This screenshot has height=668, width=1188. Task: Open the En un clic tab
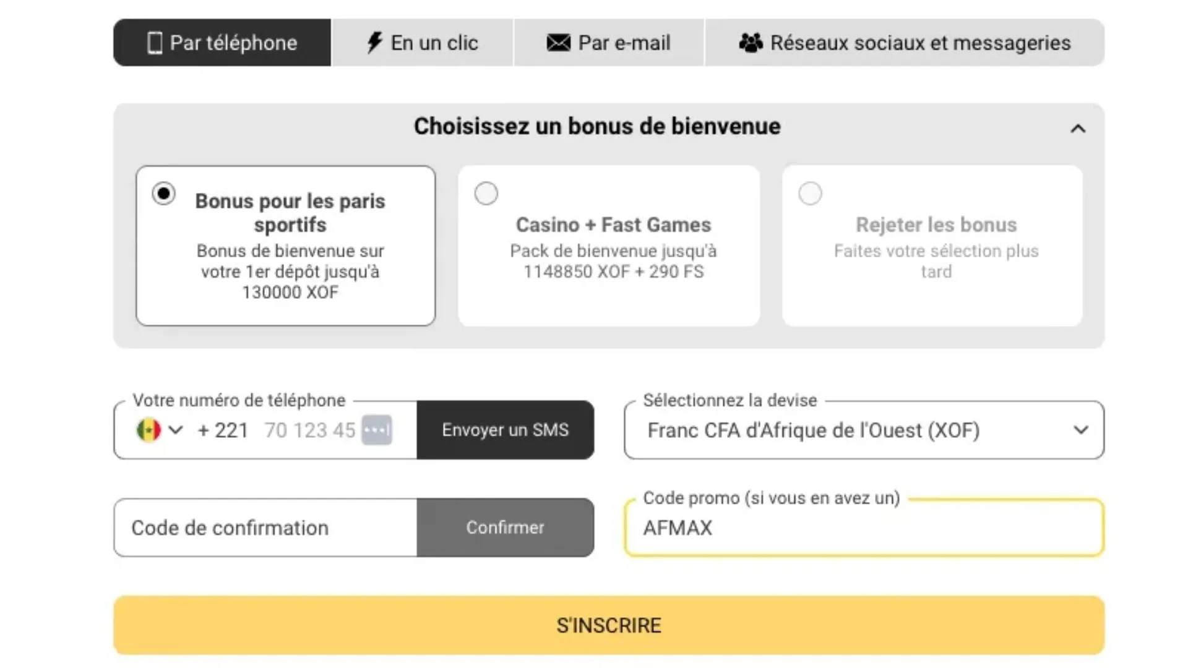click(423, 42)
